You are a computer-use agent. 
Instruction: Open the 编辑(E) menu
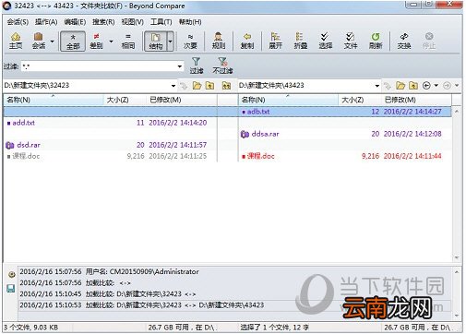click(75, 22)
